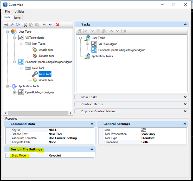Expand the Main Tasks section
Viewport: 193px width, 181px height.
point(185,97)
